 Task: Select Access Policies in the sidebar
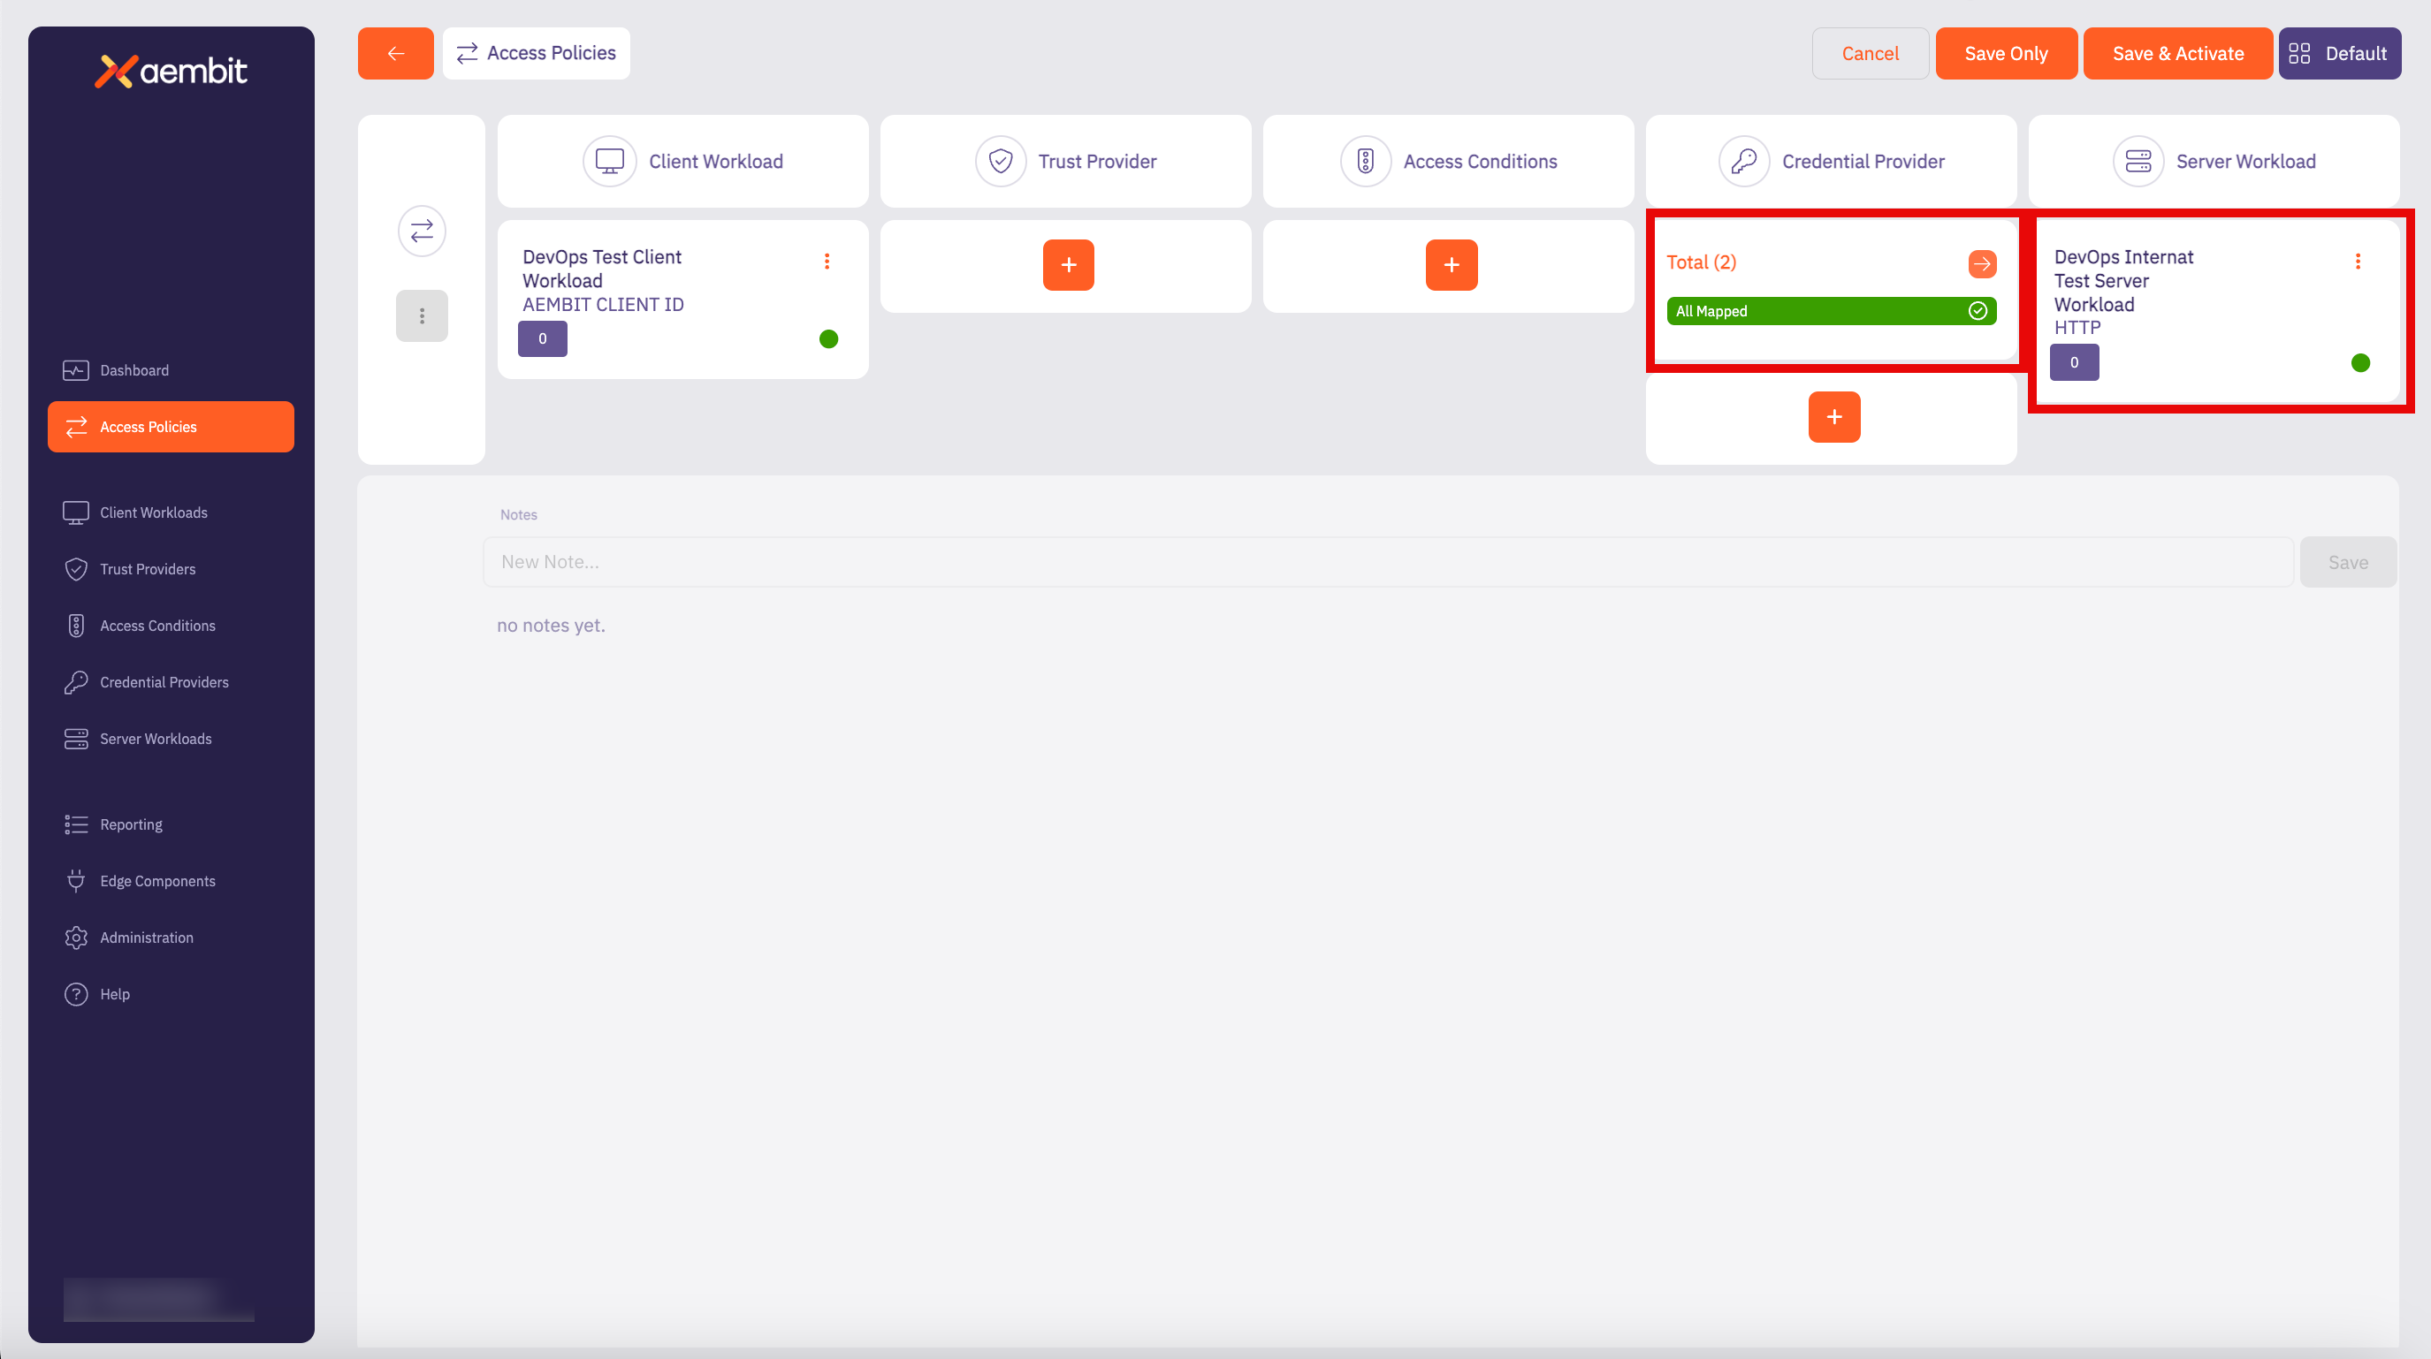point(171,427)
